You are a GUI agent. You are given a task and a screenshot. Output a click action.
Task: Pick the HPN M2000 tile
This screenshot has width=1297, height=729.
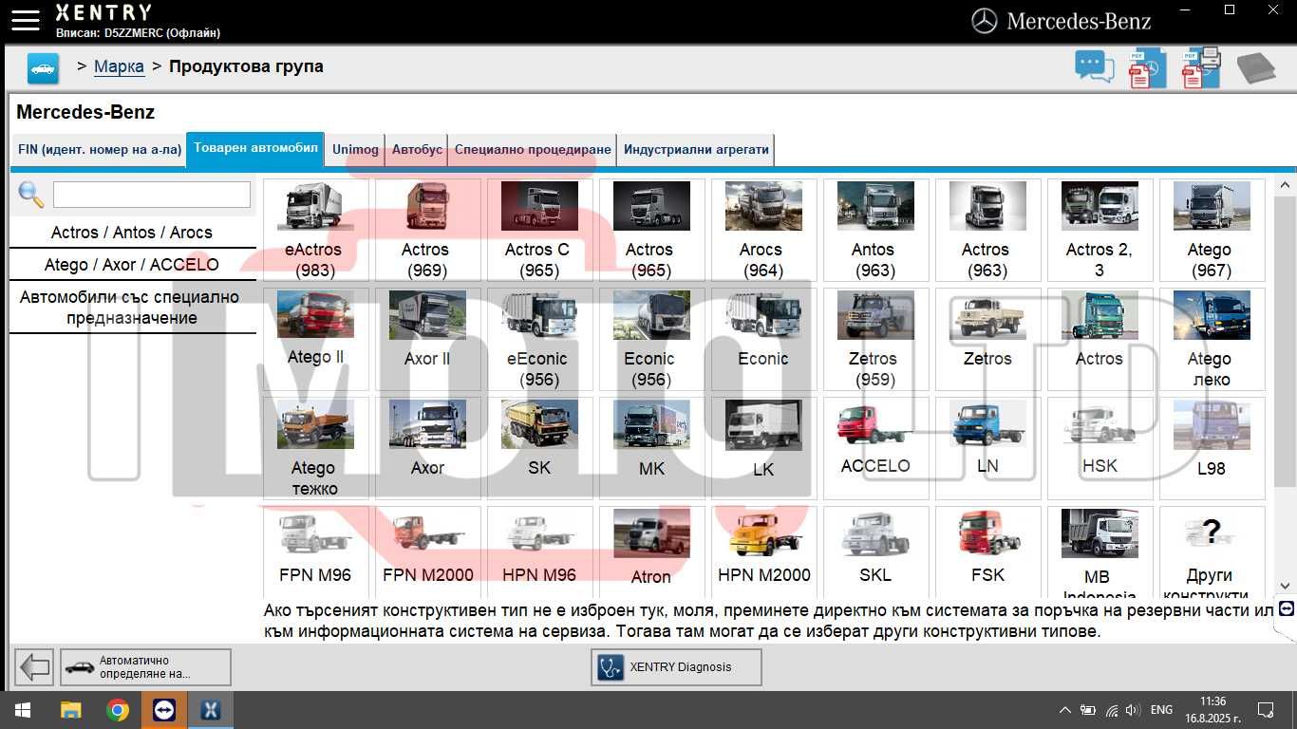tap(763, 551)
